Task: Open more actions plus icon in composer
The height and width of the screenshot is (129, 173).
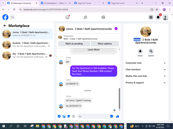Action: click(59, 116)
